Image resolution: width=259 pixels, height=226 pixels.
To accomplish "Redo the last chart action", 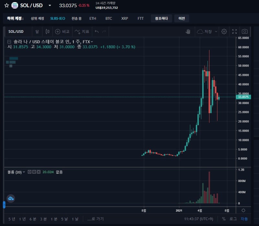I will point(104,31).
